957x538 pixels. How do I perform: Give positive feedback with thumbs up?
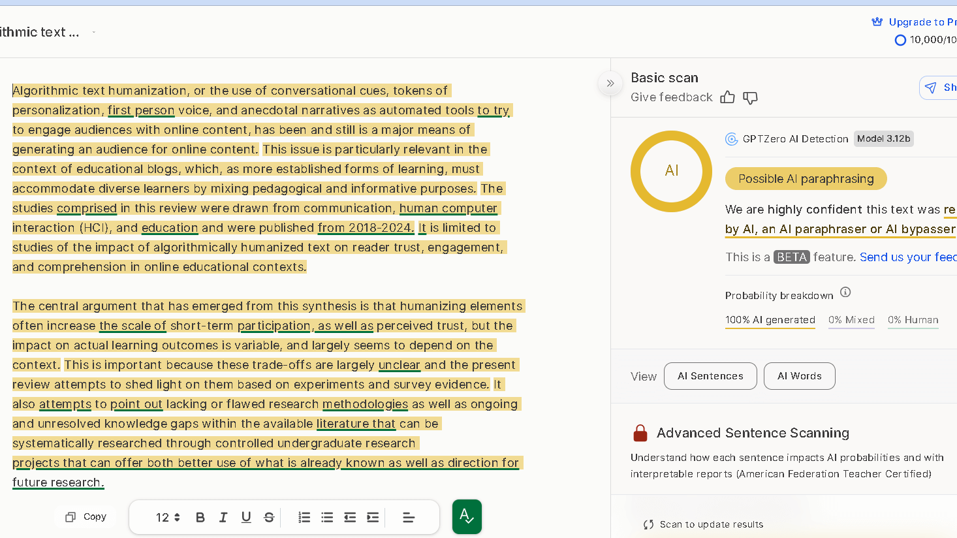(x=727, y=97)
